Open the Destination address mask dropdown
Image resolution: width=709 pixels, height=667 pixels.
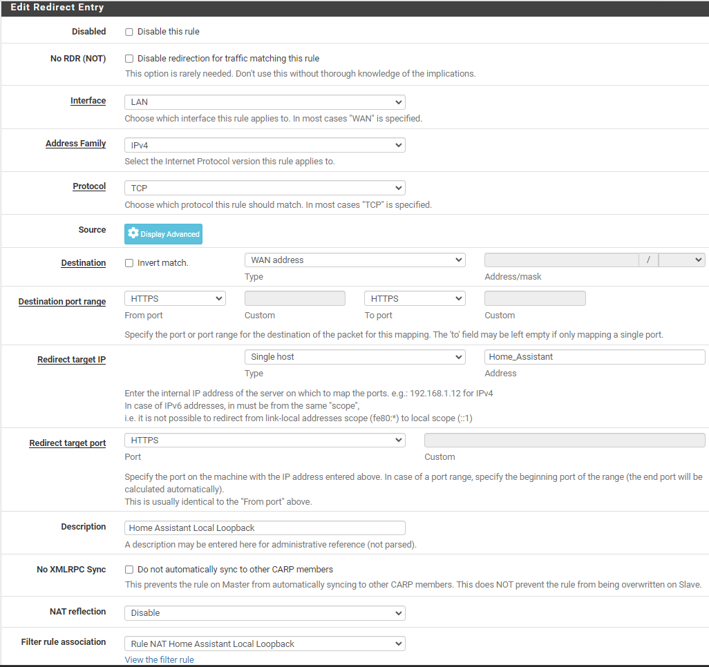(681, 260)
